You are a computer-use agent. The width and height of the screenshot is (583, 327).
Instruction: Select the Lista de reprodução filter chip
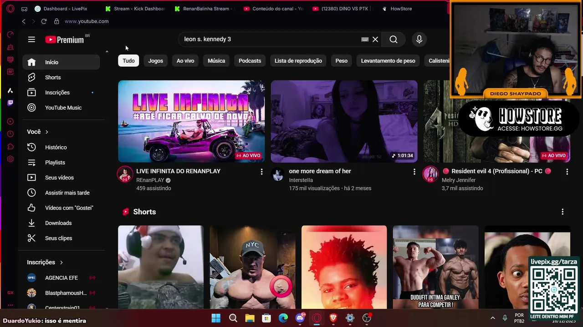tap(298, 61)
